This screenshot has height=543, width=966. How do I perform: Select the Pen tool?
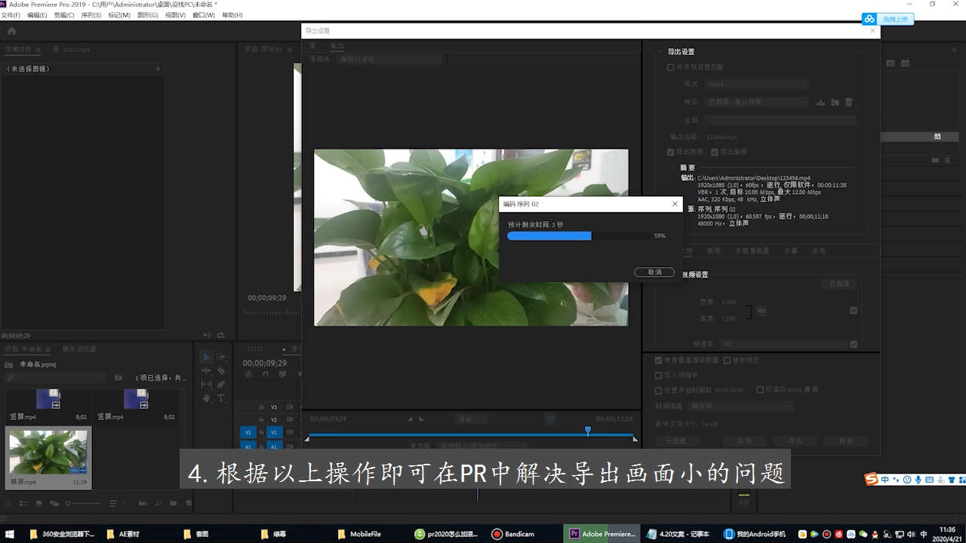(221, 384)
